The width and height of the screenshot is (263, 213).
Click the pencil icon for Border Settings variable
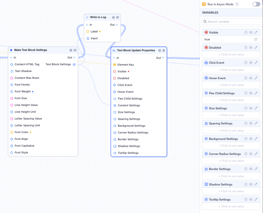[x=256, y=169]
